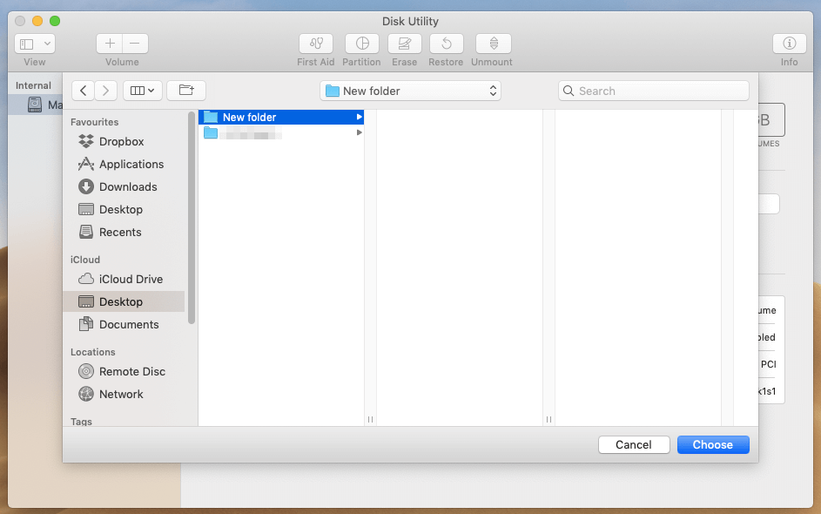Go to Downloads in sidebar

pos(124,186)
